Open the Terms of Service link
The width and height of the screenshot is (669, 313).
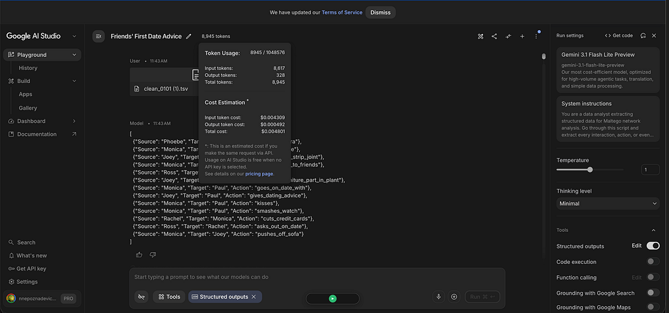click(x=342, y=12)
